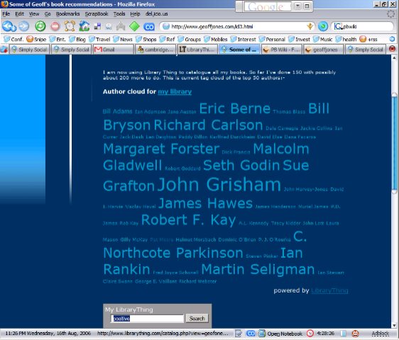
Task: Click the red clock timer icon
Action: [310, 333]
